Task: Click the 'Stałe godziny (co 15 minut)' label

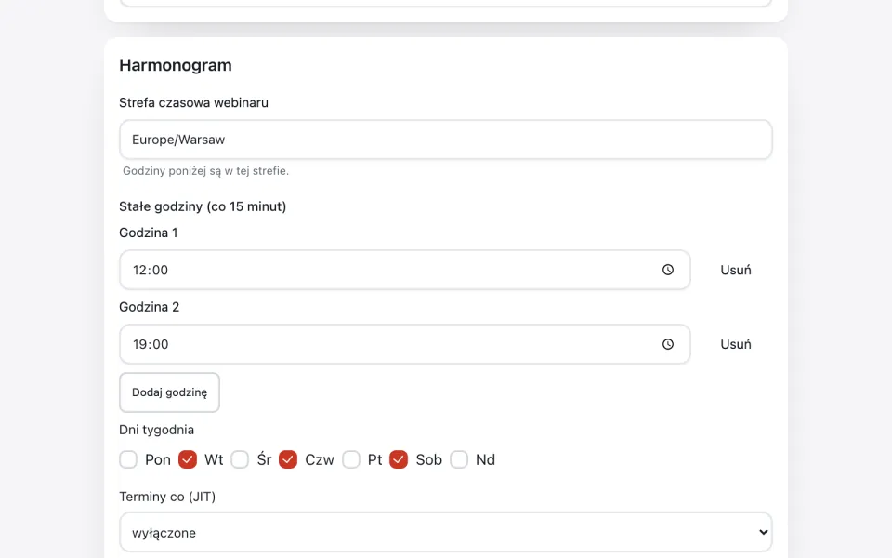Action: tap(203, 206)
